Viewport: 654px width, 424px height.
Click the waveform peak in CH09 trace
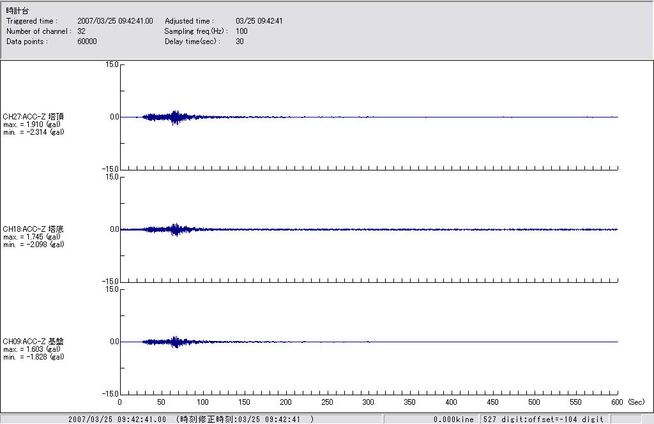coord(175,342)
